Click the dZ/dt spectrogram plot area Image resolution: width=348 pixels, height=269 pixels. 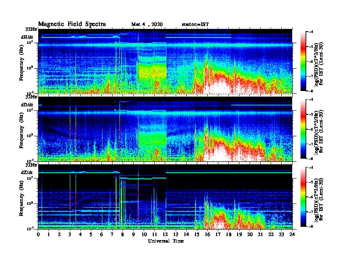pos(165,197)
